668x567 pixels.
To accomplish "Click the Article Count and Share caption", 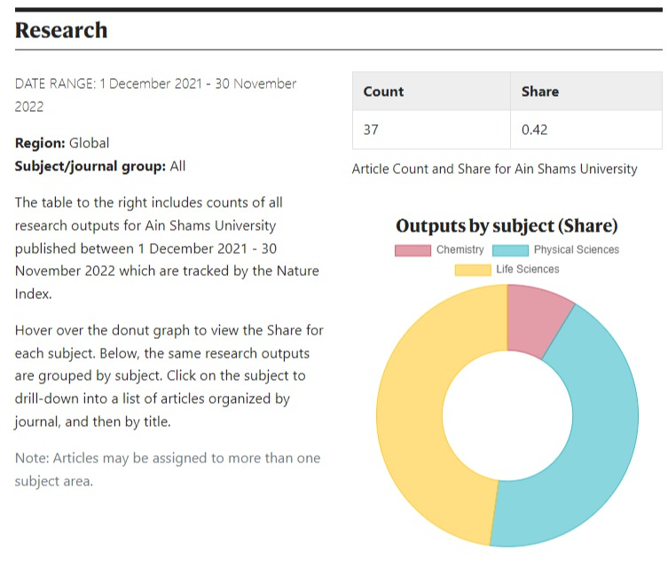I will [494, 169].
